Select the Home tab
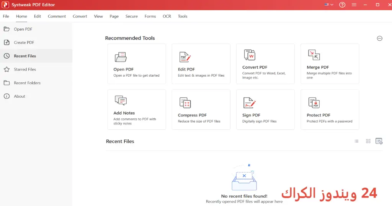 coord(21,16)
